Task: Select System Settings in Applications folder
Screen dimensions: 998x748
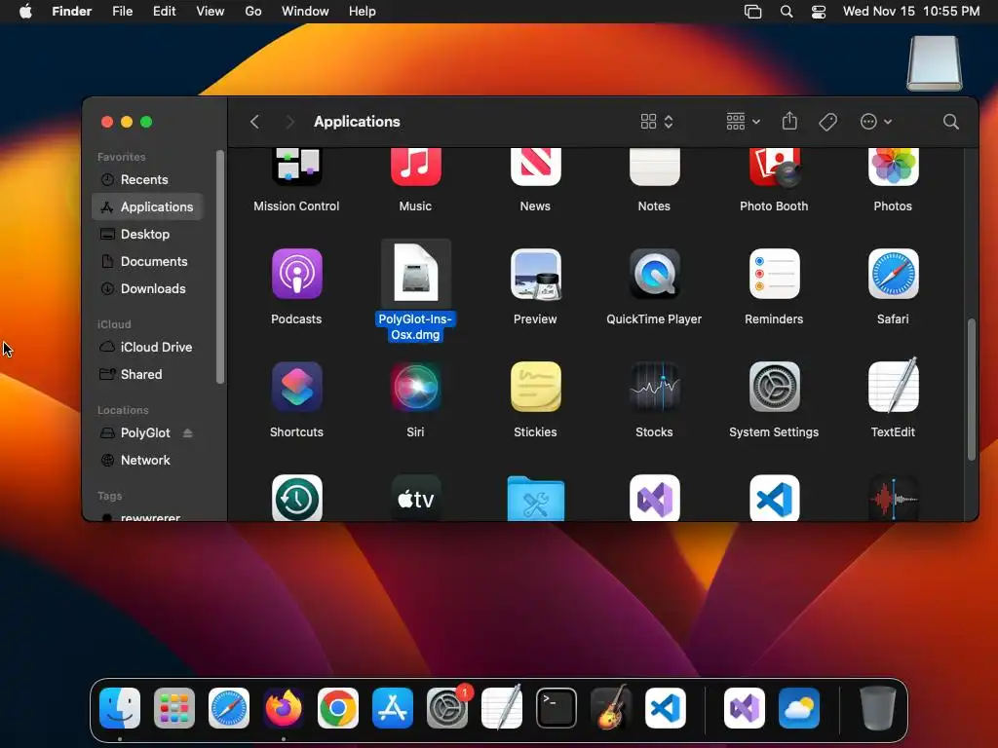Action: [x=774, y=387]
